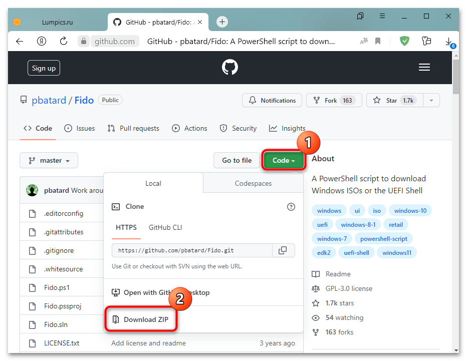This screenshot has height=361, width=467.
Task: Open a new tab with plus button
Action: 222,22
